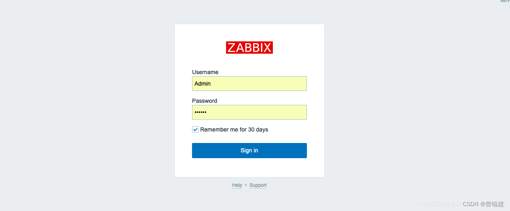Focus the Password input field
Viewport: 510px width, 211px height.
coord(249,112)
